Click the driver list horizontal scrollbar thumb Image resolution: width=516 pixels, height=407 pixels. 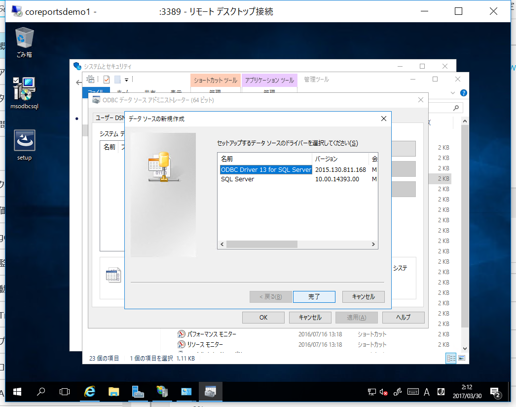tap(262, 244)
